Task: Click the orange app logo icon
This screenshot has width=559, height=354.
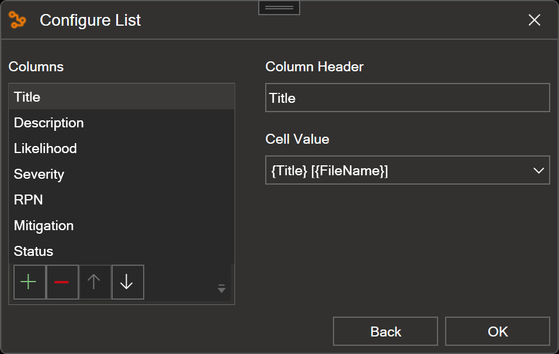Action: point(18,20)
